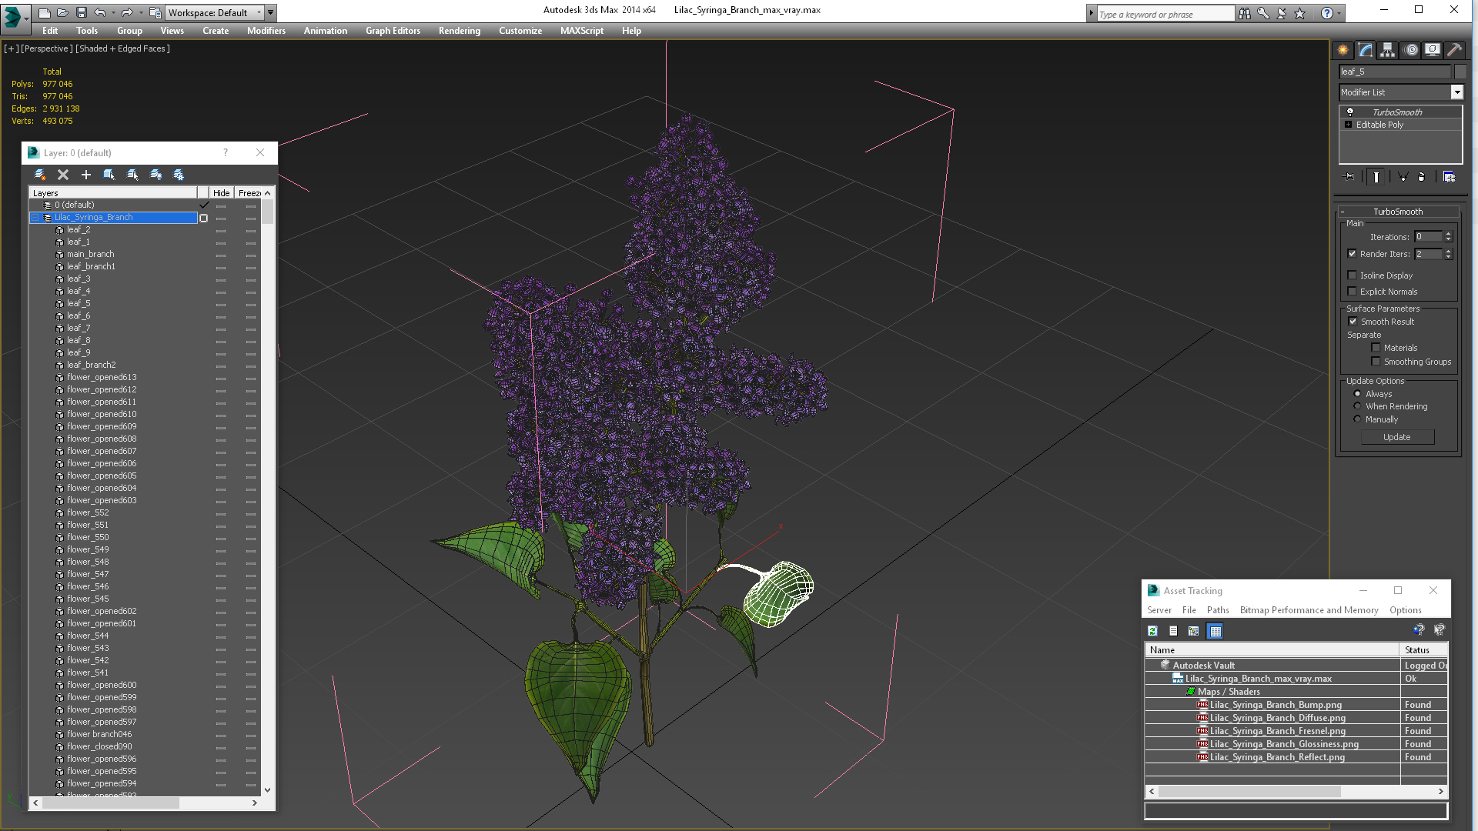Click Hide/Unhide All Layers icon
The width and height of the screenshot is (1478, 831).
[x=155, y=175]
